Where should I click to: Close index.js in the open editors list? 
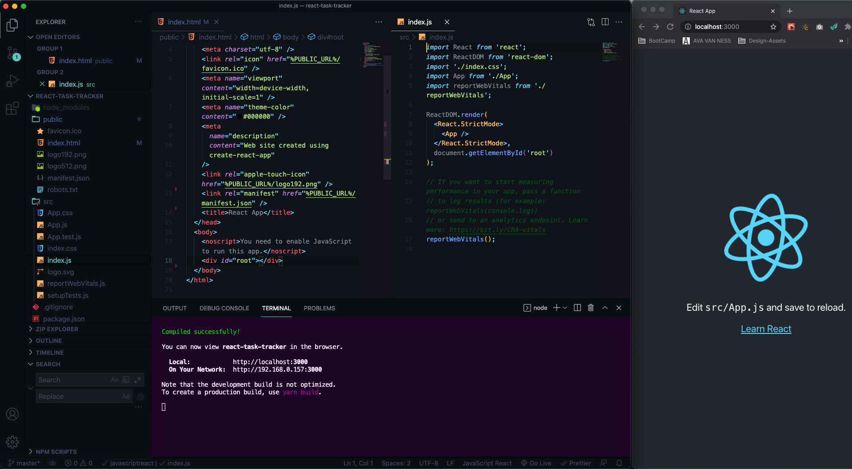tap(42, 84)
